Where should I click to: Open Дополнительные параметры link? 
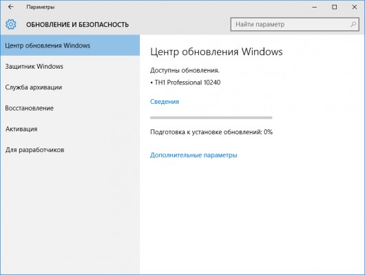tap(194, 155)
